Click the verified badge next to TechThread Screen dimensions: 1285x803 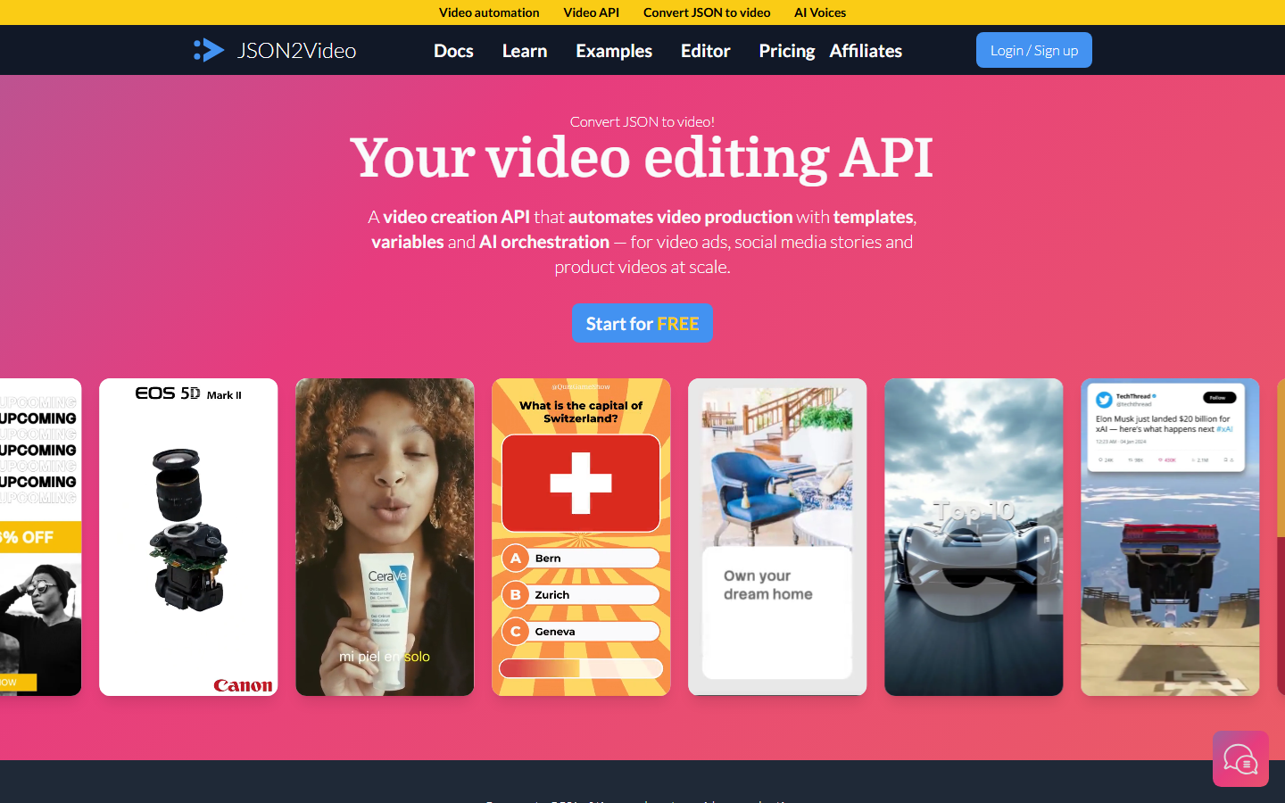tap(1154, 396)
